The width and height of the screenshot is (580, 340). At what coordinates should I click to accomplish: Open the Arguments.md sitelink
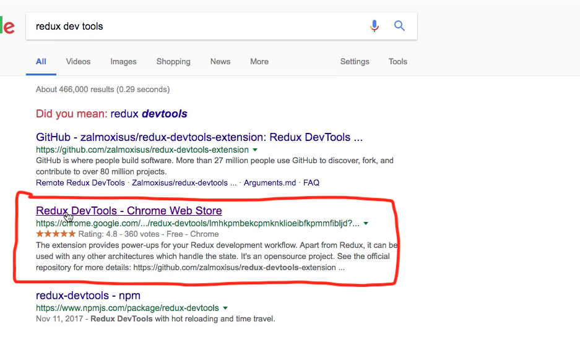tap(270, 183)
